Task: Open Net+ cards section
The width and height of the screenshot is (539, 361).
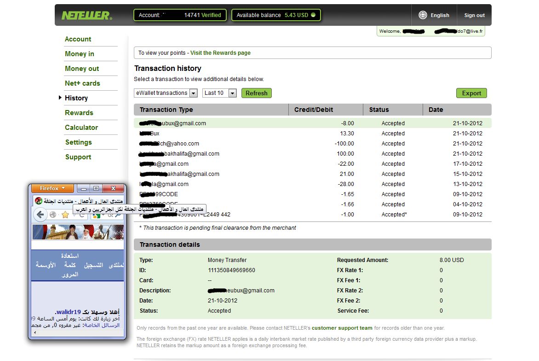Action: click(x=82, y=84)
